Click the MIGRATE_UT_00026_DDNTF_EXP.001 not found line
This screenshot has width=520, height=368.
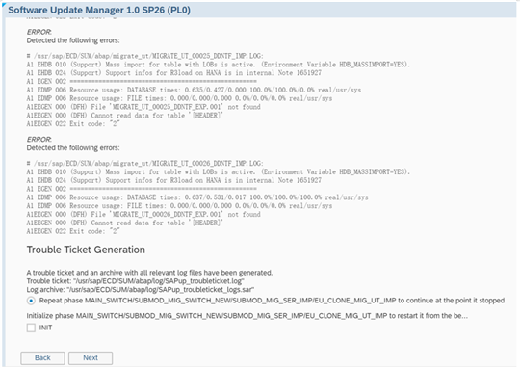(x=143, y=215)
